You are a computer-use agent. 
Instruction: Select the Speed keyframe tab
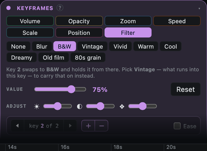(177, 21)
